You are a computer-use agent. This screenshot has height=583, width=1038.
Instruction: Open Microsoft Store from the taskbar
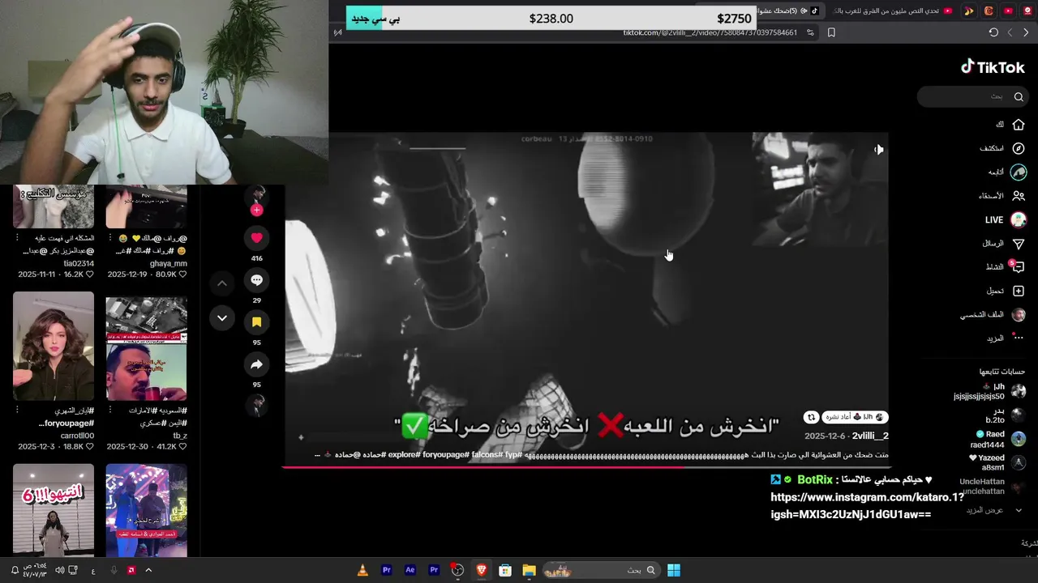pyautogui.click(x=505, y=570)
